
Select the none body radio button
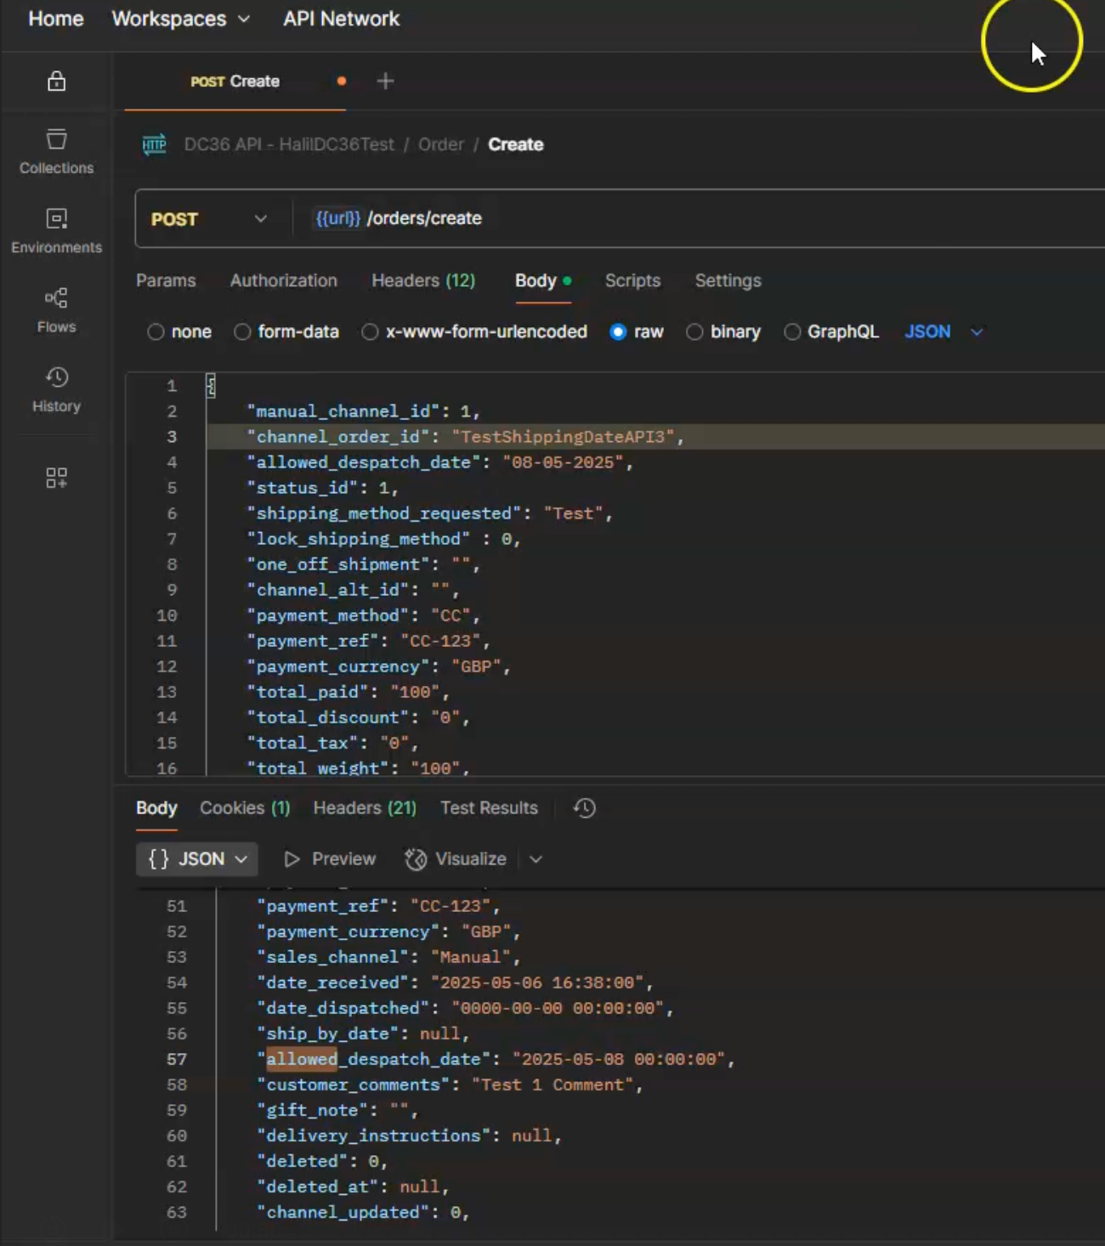click(x=156, y=332)
